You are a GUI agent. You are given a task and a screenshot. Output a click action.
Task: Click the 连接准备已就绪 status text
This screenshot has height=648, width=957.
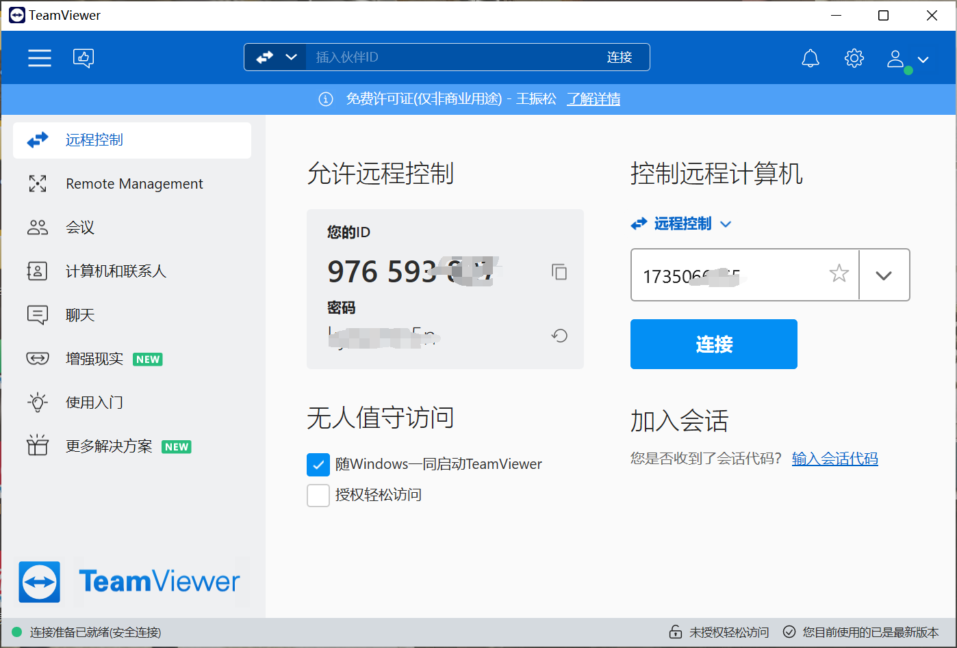[96, 633]
